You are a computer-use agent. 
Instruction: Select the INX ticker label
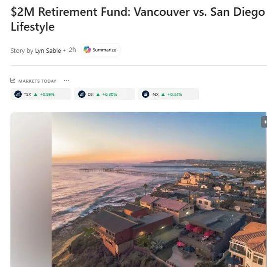point(155,94)
